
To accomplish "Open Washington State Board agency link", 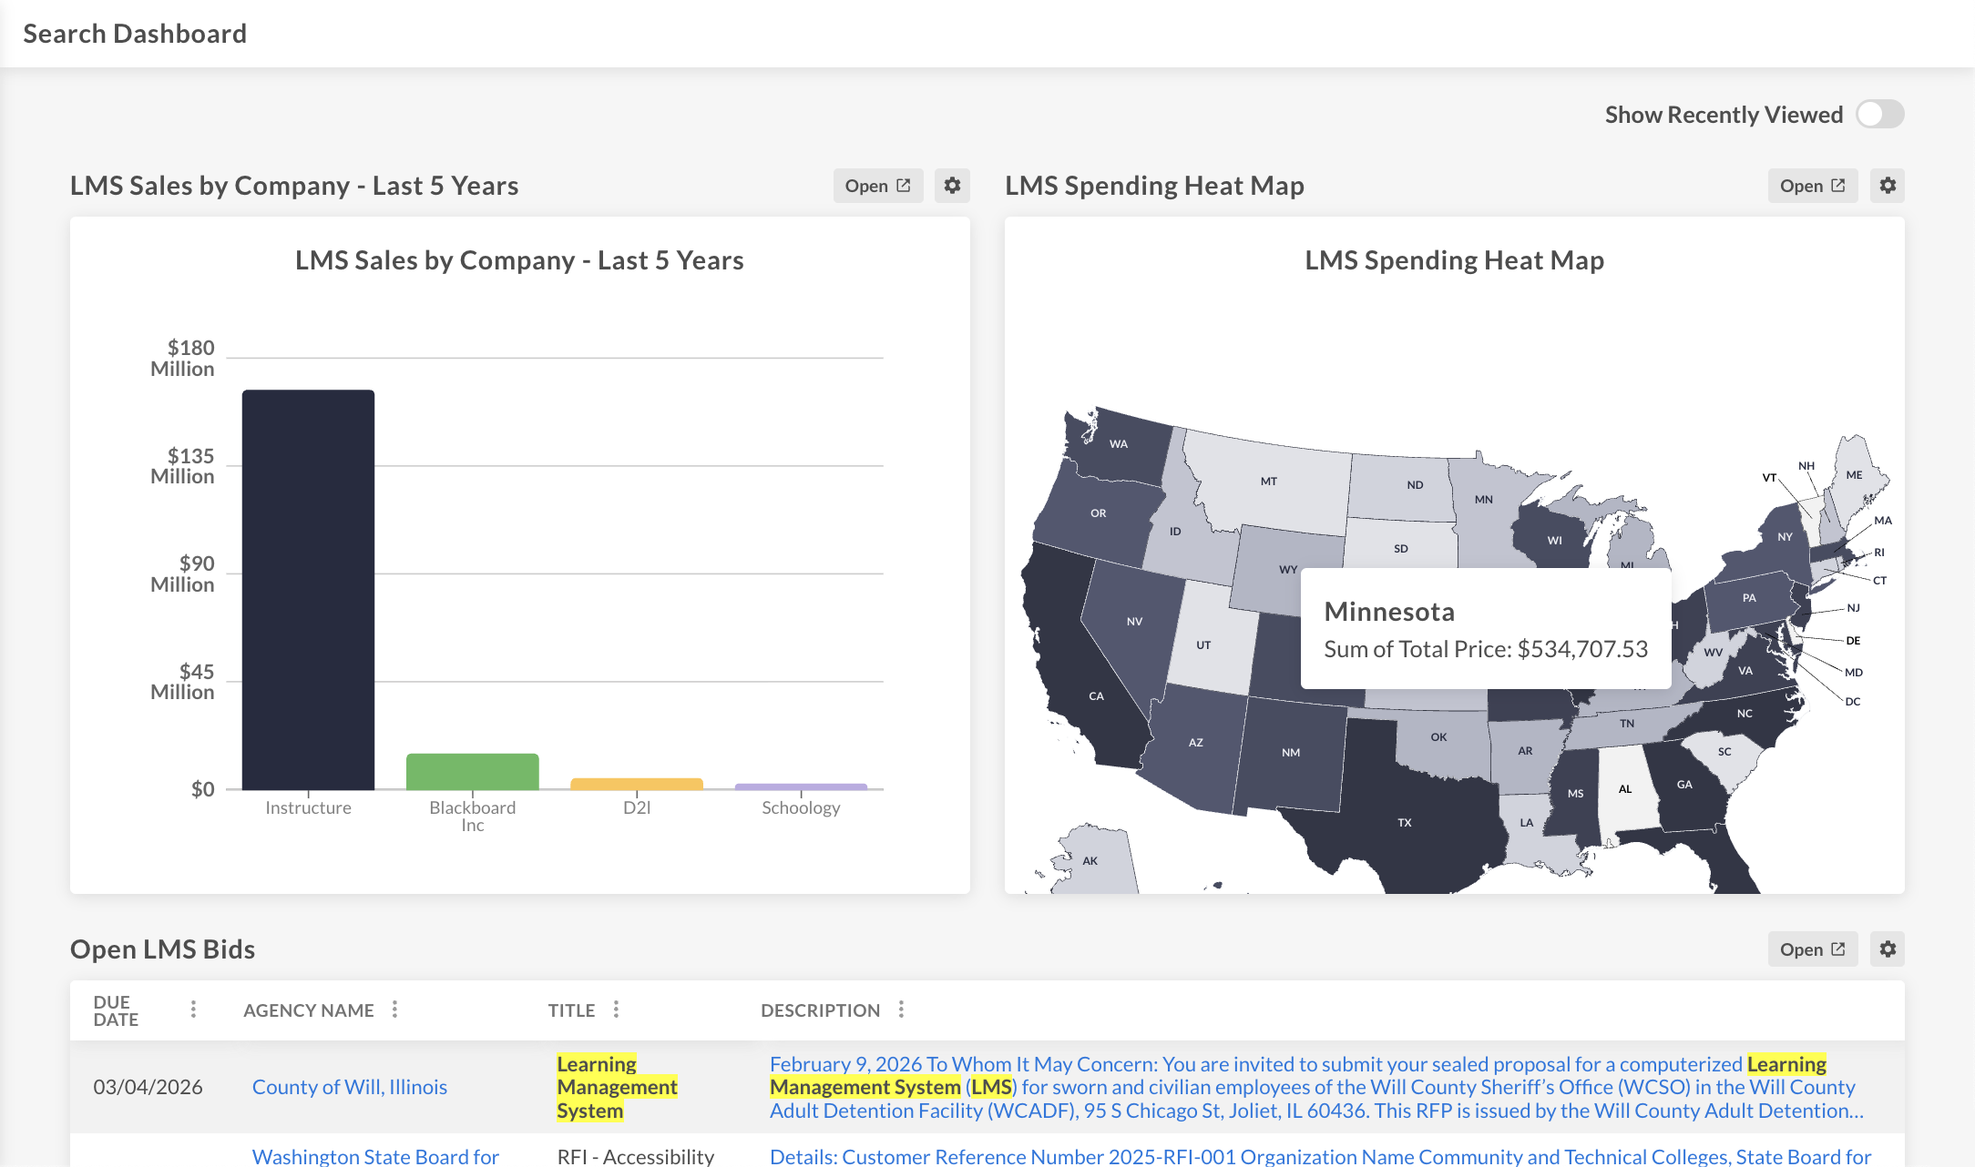I will tap(375, 1156).
